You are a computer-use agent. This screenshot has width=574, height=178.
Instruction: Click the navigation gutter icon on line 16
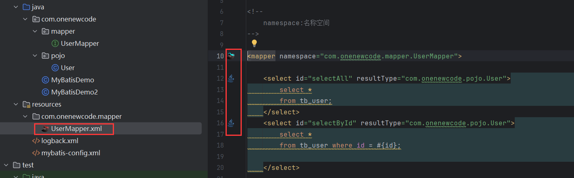[x=231, y=122]
